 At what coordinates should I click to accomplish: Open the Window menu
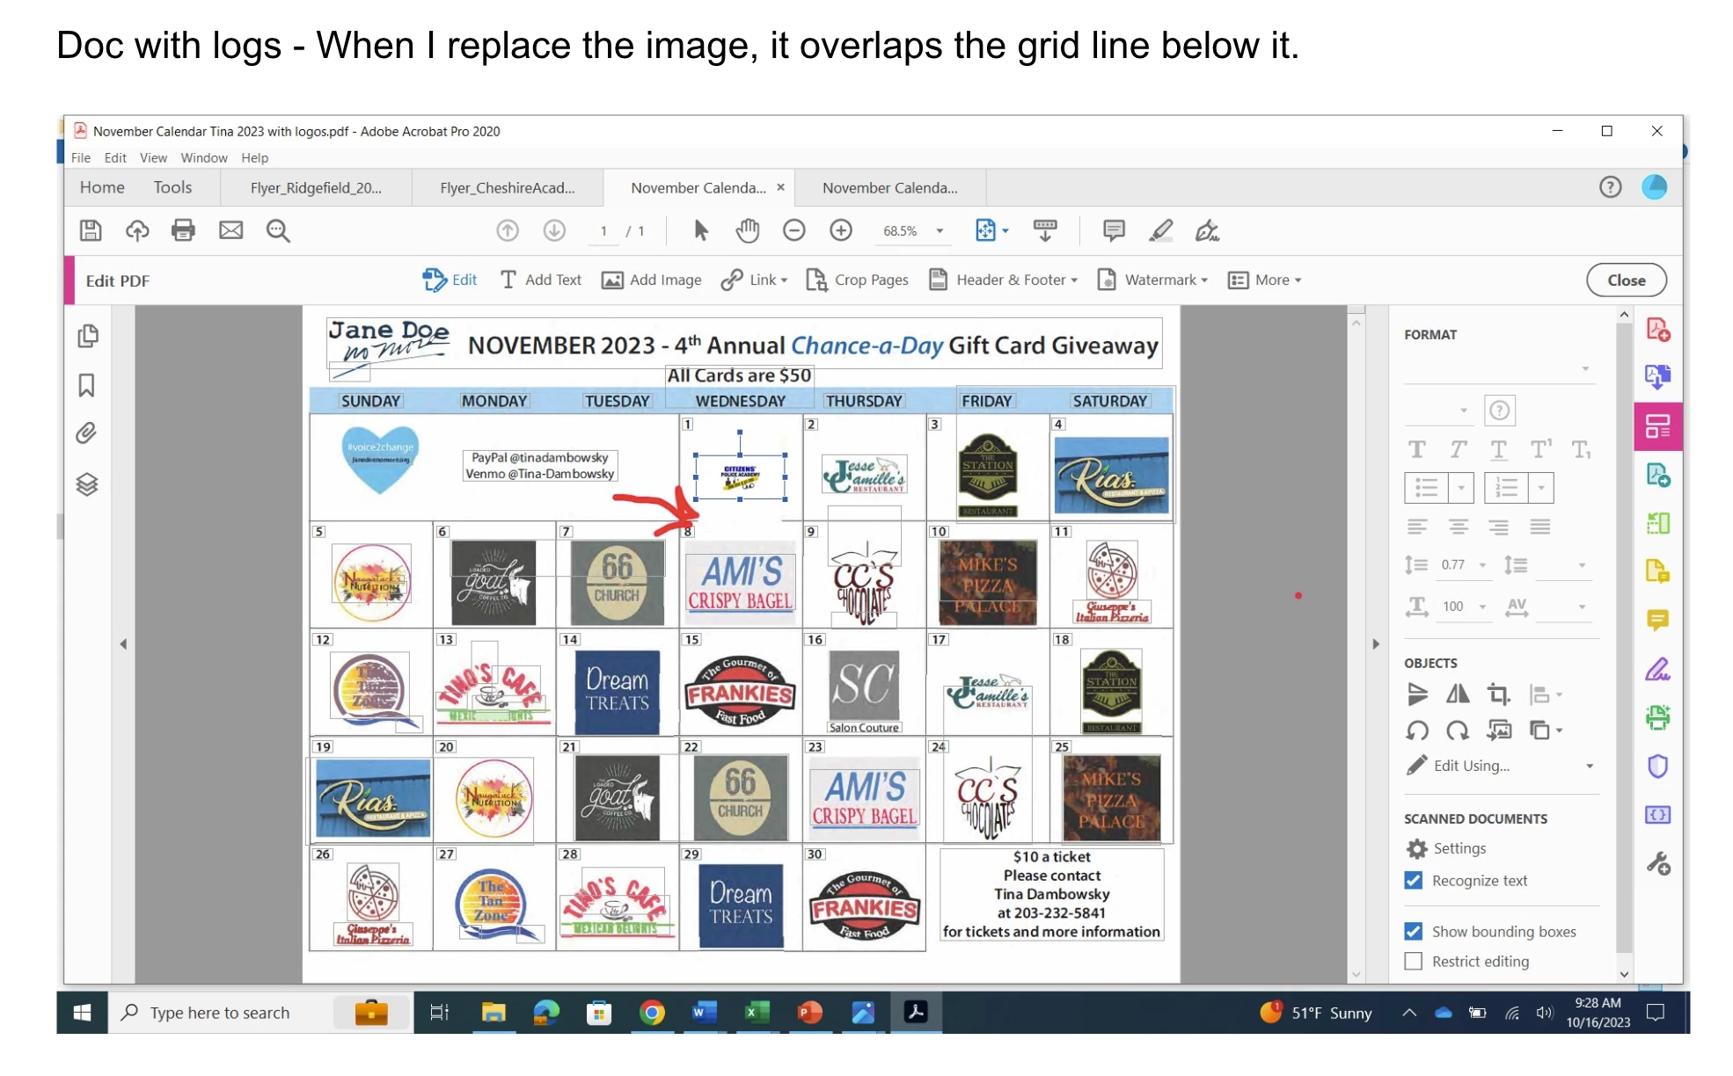tap(203, 158)
